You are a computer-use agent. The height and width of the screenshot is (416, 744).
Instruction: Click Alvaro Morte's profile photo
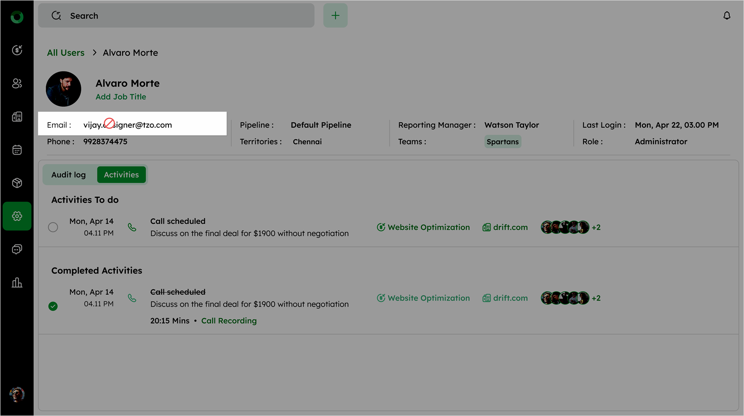click(x=64, y=89)
